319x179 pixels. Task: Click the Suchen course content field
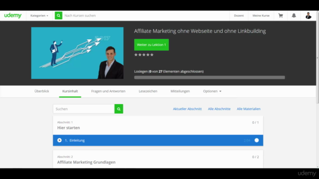click(84, 109)
